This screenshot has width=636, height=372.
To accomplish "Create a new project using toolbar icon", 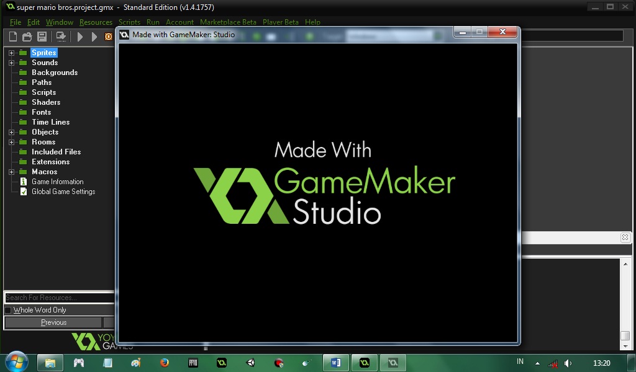I will (x=12, y=36).
